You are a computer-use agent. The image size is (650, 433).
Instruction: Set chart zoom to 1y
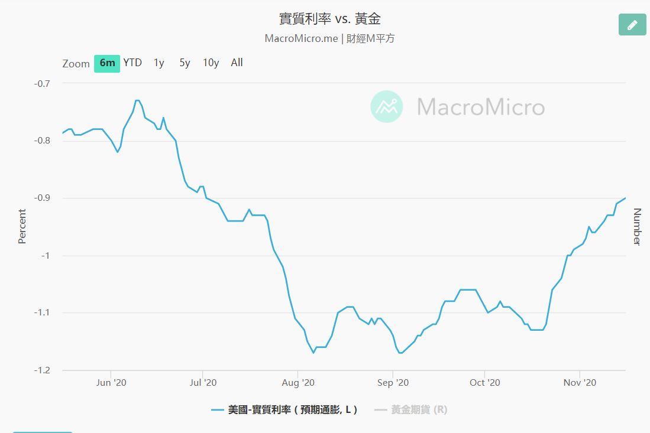[x=159, y=63]
